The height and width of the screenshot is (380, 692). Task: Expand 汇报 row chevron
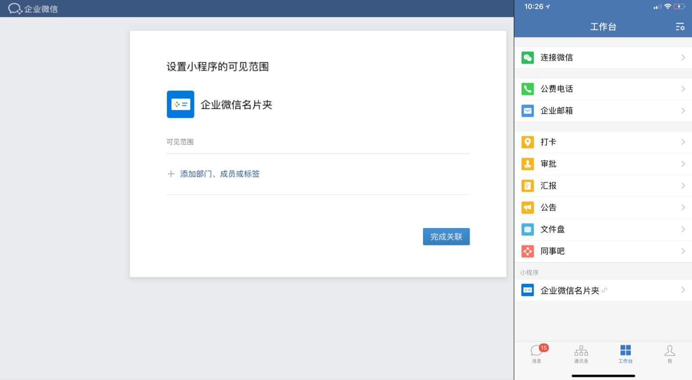pos(683,186)
